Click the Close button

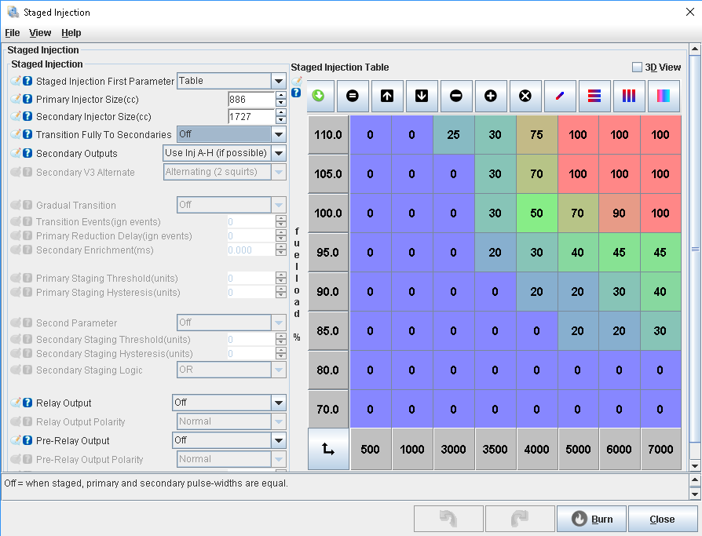click(662, 519)
